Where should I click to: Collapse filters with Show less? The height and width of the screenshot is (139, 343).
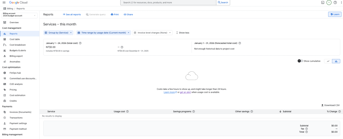click(183, 32)
